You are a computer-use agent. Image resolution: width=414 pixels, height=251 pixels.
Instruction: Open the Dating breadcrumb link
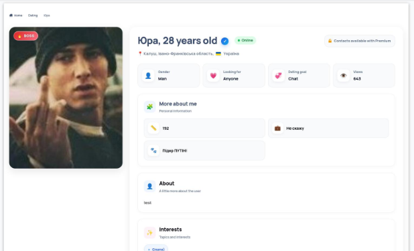[x=33, y=15]
